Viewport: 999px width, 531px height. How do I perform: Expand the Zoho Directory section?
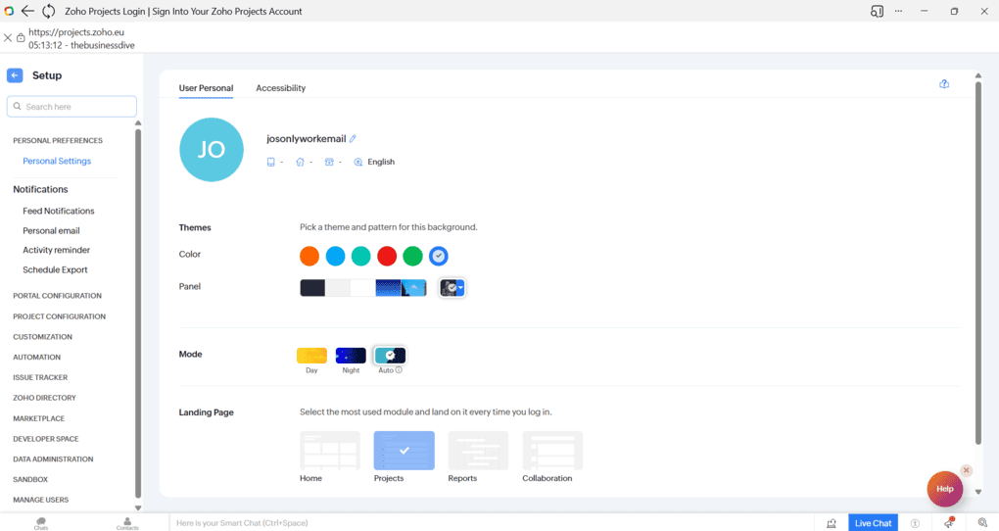click(x=45, y=398)
